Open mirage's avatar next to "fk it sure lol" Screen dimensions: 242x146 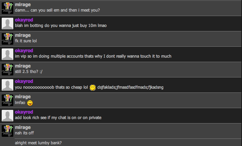[7, 39]
